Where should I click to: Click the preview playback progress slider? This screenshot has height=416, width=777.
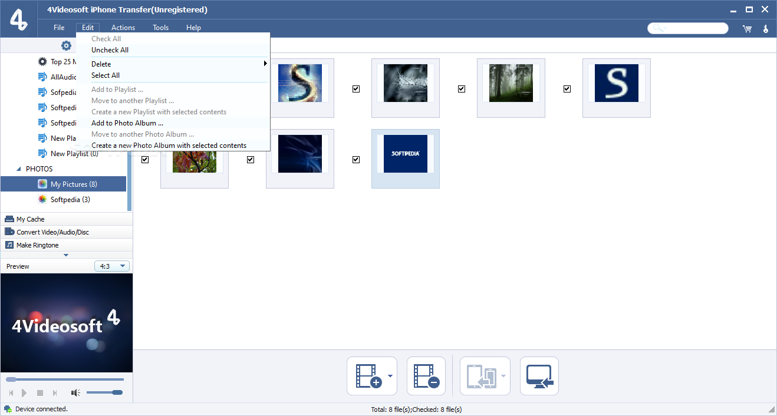[x=65, y=379]
